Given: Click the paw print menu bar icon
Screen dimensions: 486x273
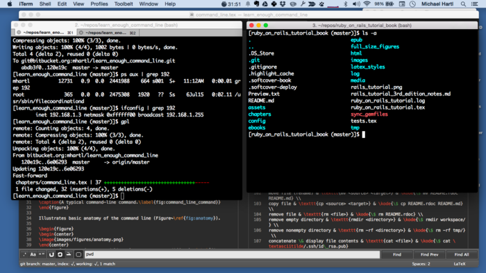Looking at the screenshot, I should tap(321, 4).
